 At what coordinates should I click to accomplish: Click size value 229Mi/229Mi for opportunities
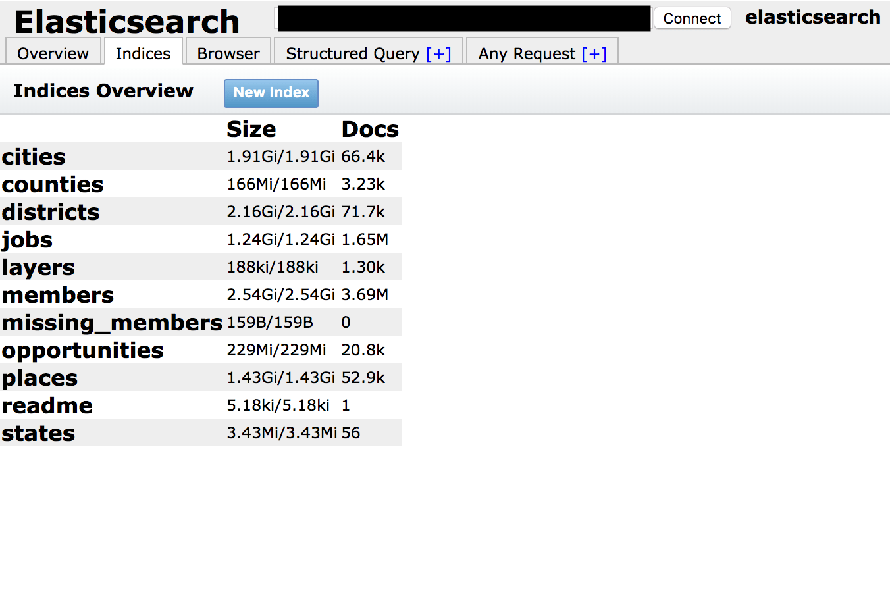click(276, 350)
